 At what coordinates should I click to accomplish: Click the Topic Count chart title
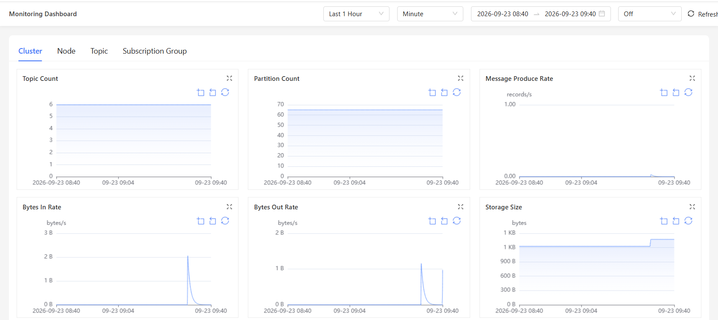point(40,79)
